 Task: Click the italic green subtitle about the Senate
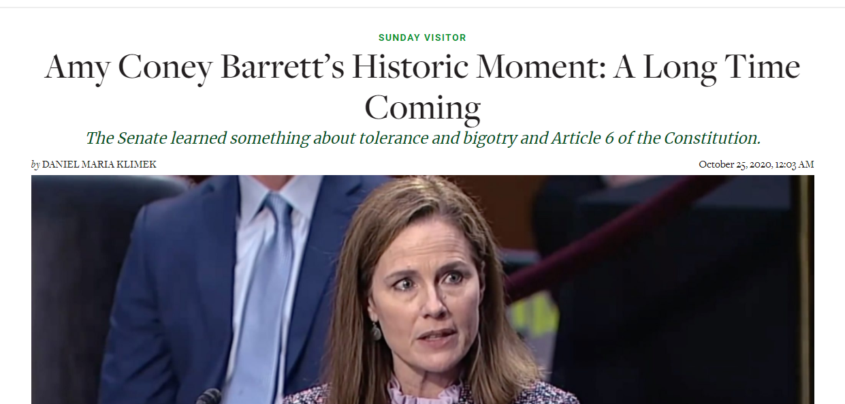coord(422,138)
